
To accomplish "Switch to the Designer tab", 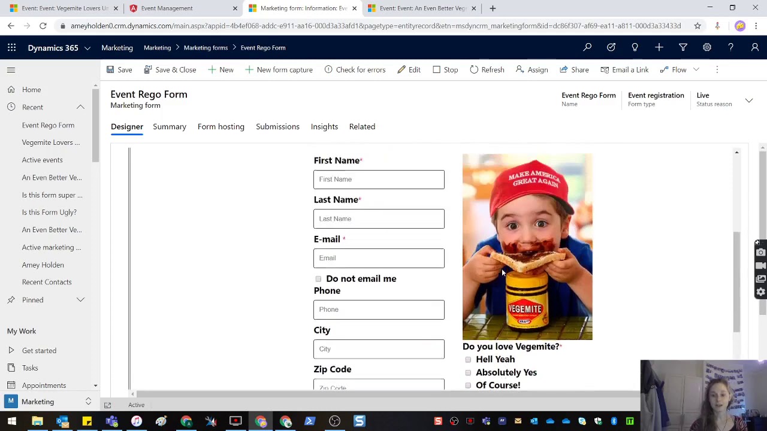I will pos(127,126).
